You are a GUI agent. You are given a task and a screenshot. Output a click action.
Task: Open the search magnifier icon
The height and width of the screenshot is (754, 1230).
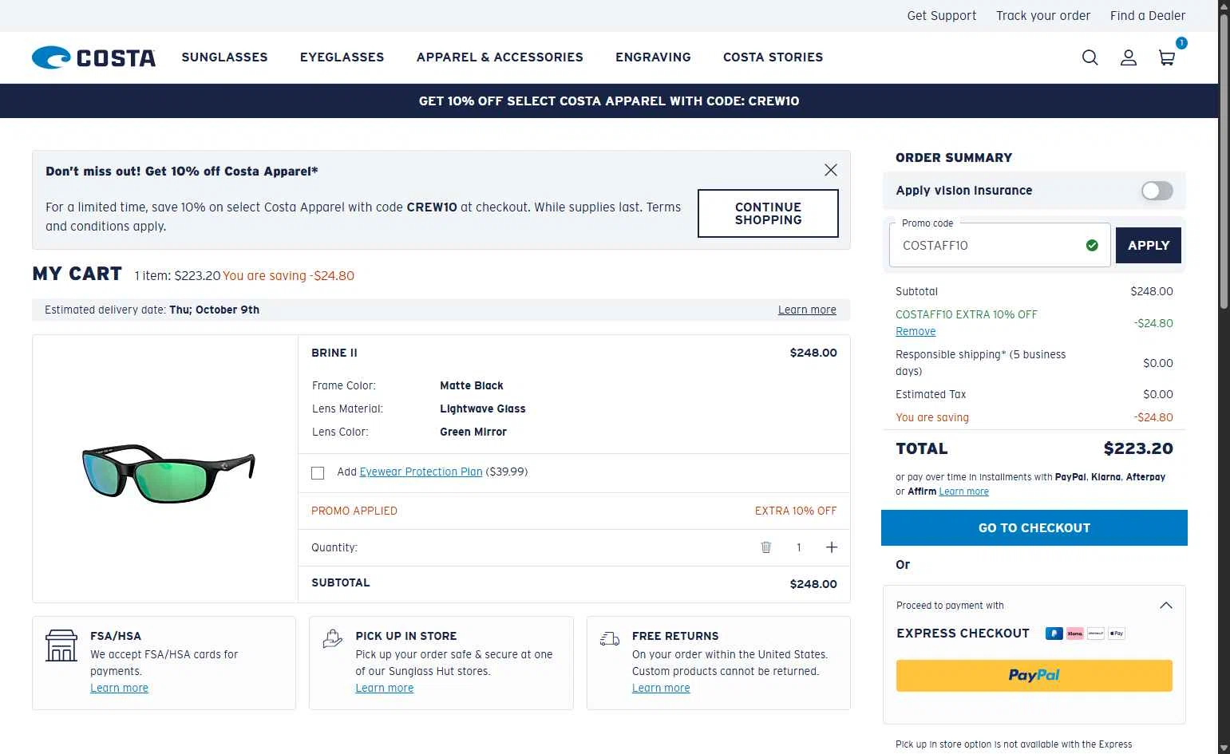click(1090, 57)
